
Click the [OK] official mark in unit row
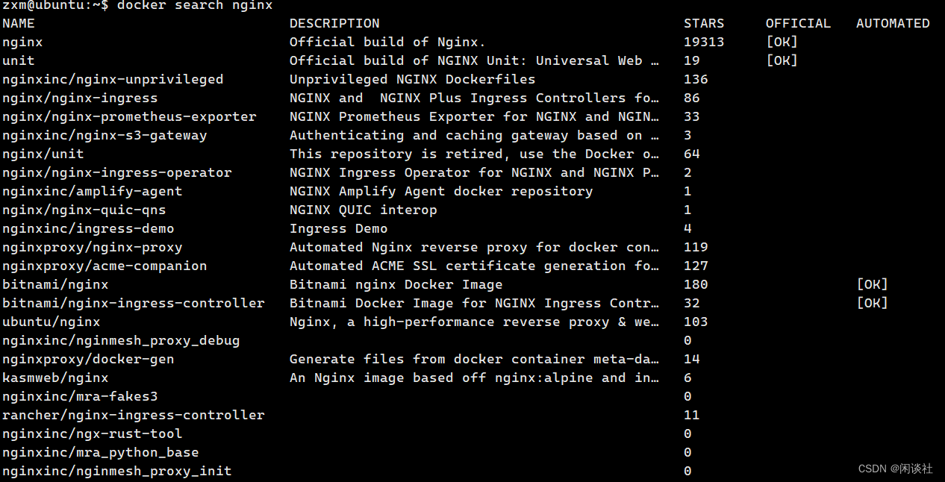782,60
